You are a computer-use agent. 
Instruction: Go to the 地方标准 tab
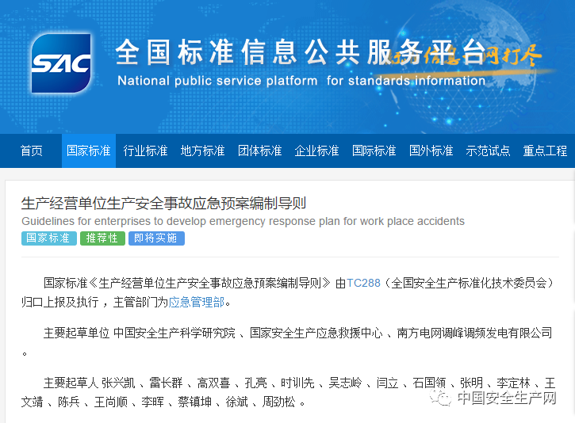pos(203,151)
